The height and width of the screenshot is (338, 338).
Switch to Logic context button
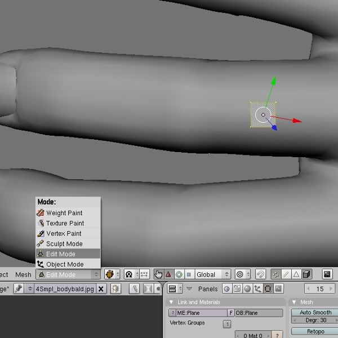(227, 289)
